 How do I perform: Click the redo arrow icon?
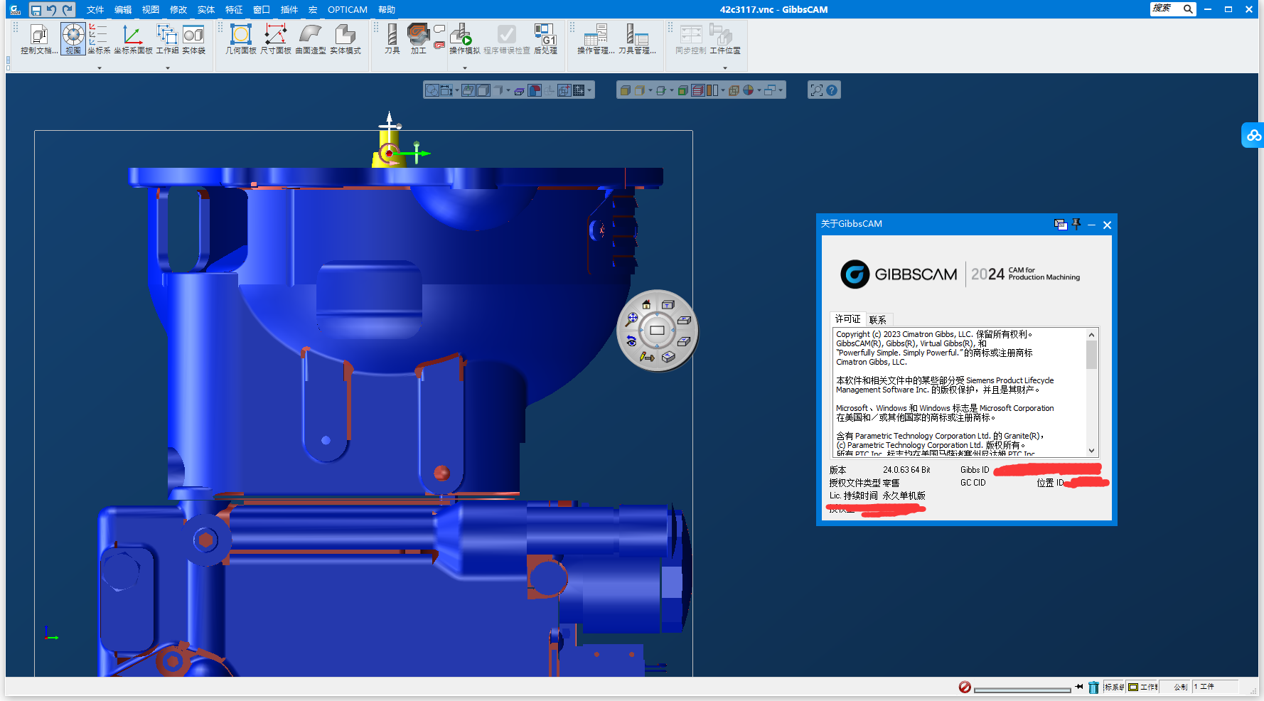point(68,9)
